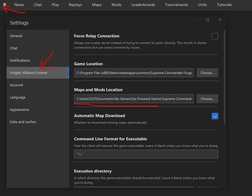Switch to the Units tab

(x=202, y=5)
